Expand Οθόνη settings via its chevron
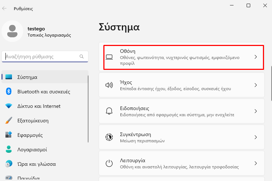272x181 pixels. (256, 57)
